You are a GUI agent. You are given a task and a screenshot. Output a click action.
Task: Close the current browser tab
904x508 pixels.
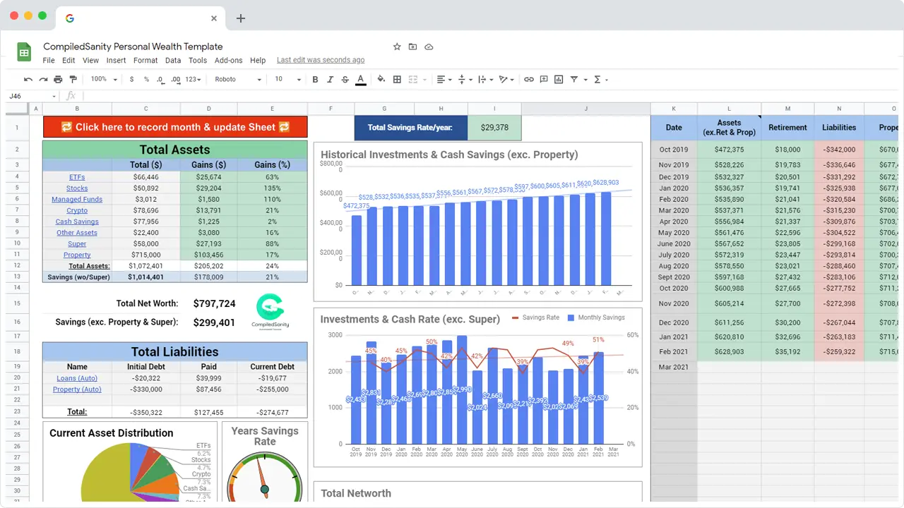(214, 18)
